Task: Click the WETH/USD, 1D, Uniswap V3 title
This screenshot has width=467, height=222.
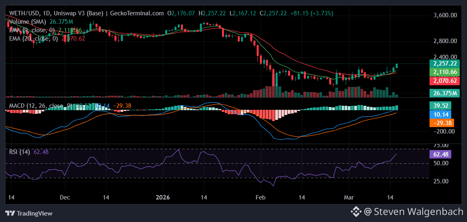Action: 56,13
